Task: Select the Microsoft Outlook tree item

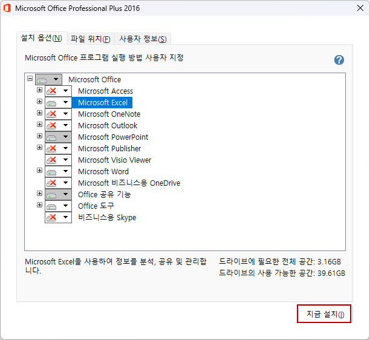Action: click(108, 125)
